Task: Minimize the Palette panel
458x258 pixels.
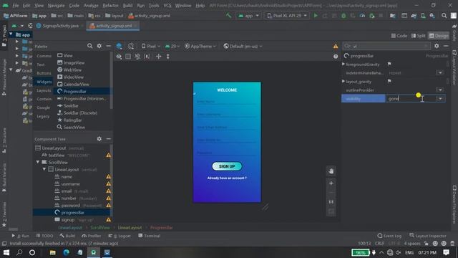Action: (108, 46)
